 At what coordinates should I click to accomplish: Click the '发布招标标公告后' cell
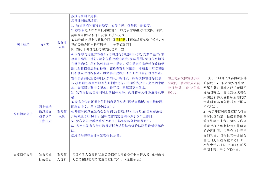click(45, 157)
